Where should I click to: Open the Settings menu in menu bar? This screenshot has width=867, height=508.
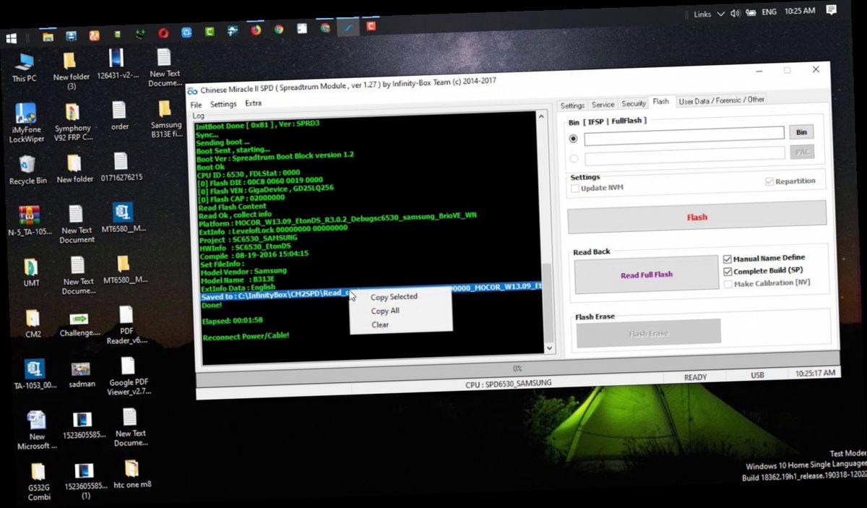click(x=223, y=104)
